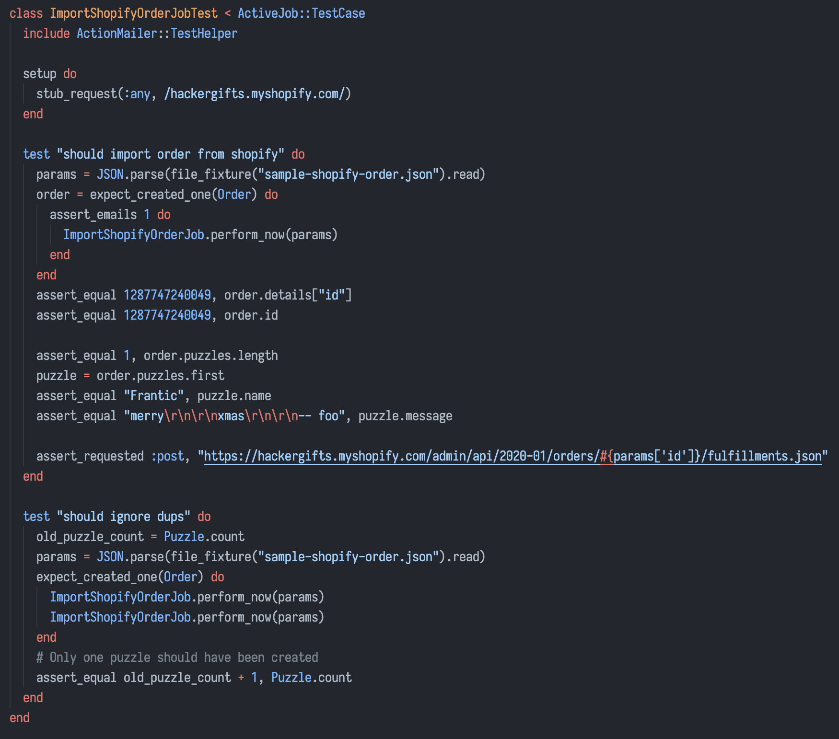Click puzzle = order.puzzles.first line
Screen dimensions: 839x739
[130, 376]
